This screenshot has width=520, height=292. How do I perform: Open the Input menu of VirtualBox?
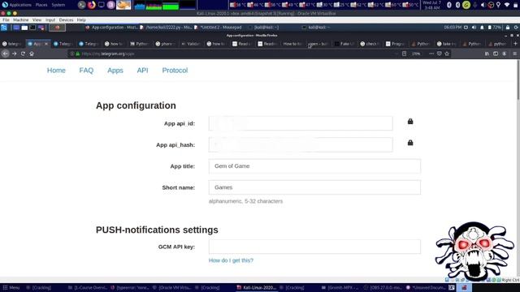pos(50,19)
